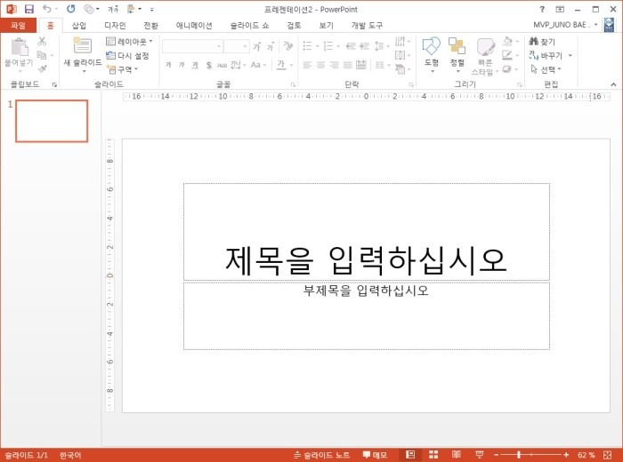Click the decrease font size icon
The width and height of the screenshot is (623, 462).
pos(271,46)
